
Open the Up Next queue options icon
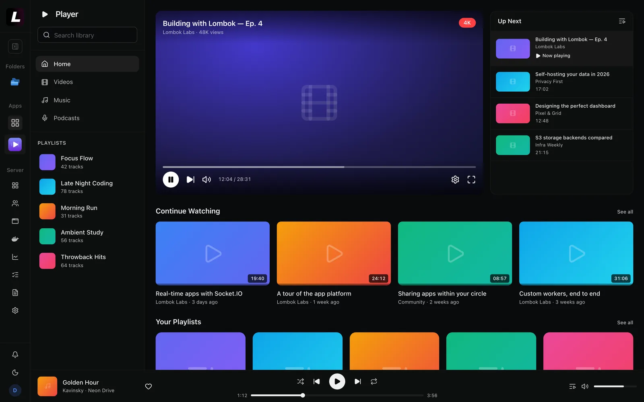pyautogui.click(x=622, y=21)
